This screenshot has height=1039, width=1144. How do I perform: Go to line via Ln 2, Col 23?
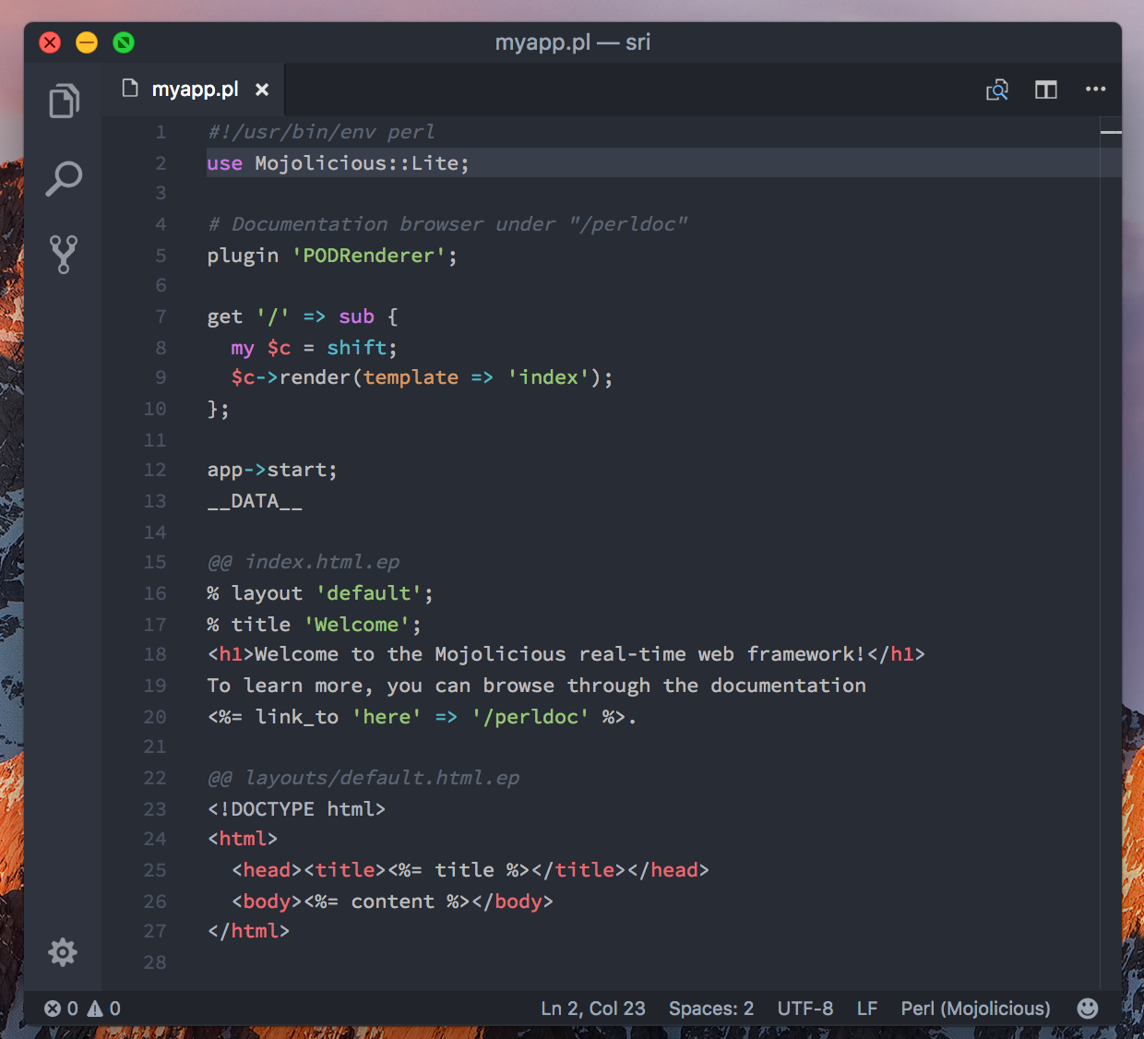(x=593, y=1009)
